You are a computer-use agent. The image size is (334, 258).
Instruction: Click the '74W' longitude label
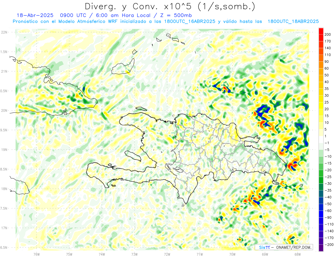[x=102, y=254]
